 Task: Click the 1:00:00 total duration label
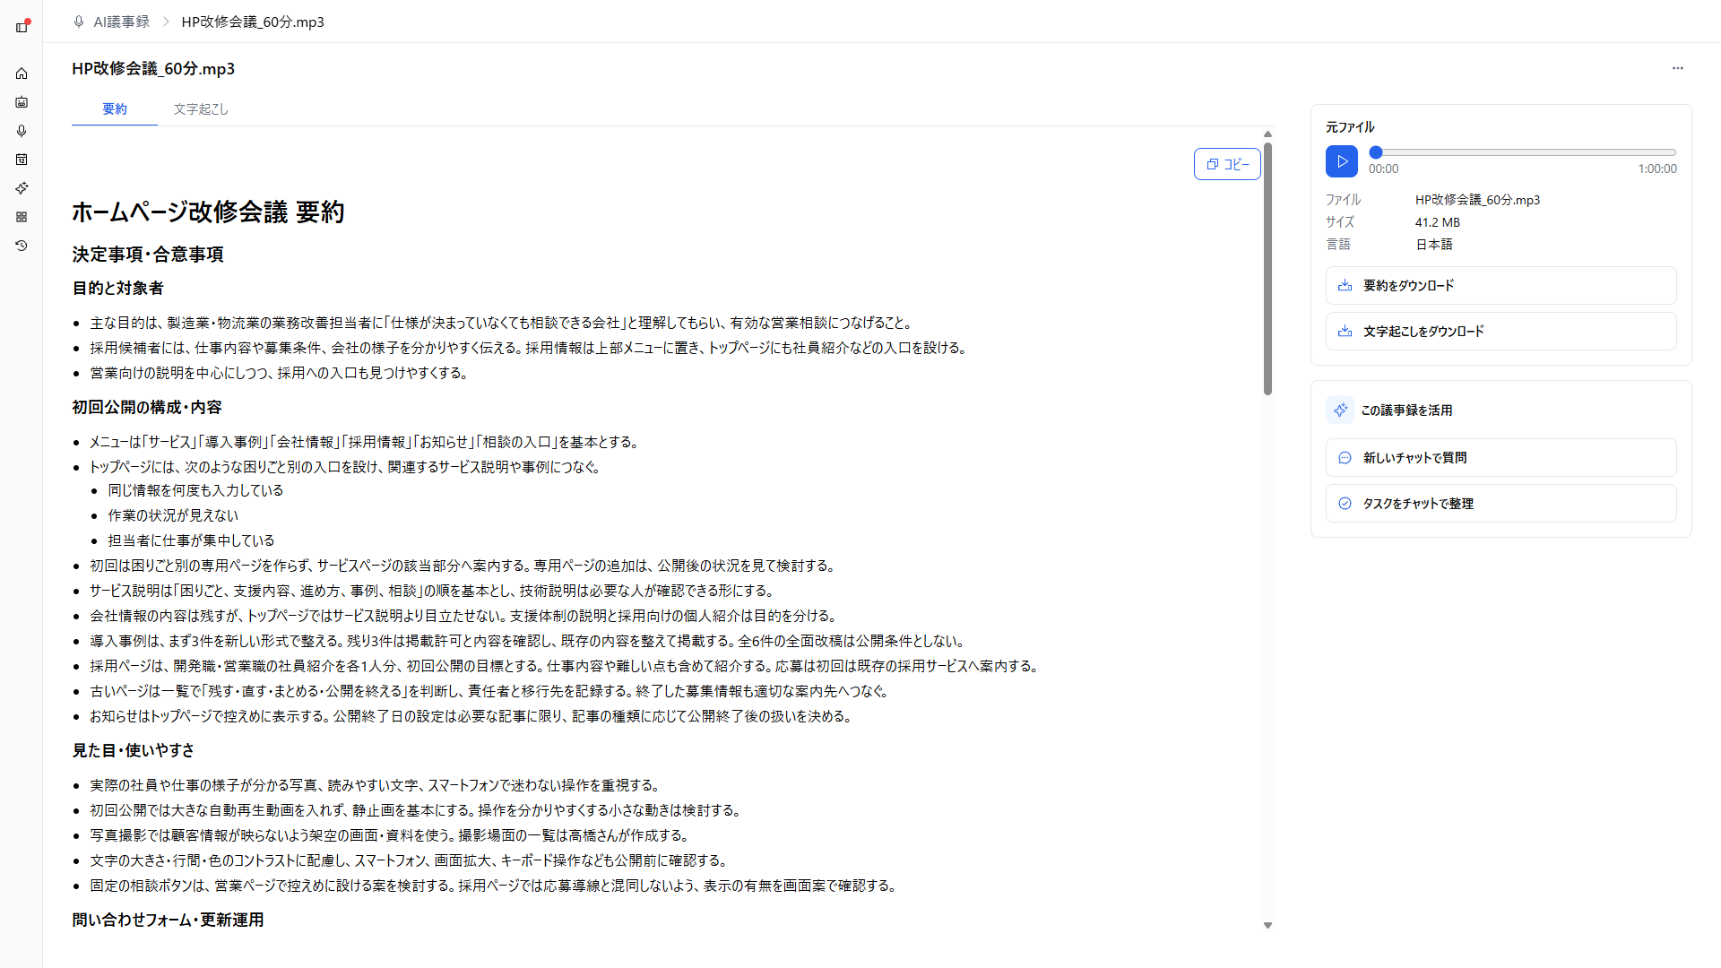1657,169
